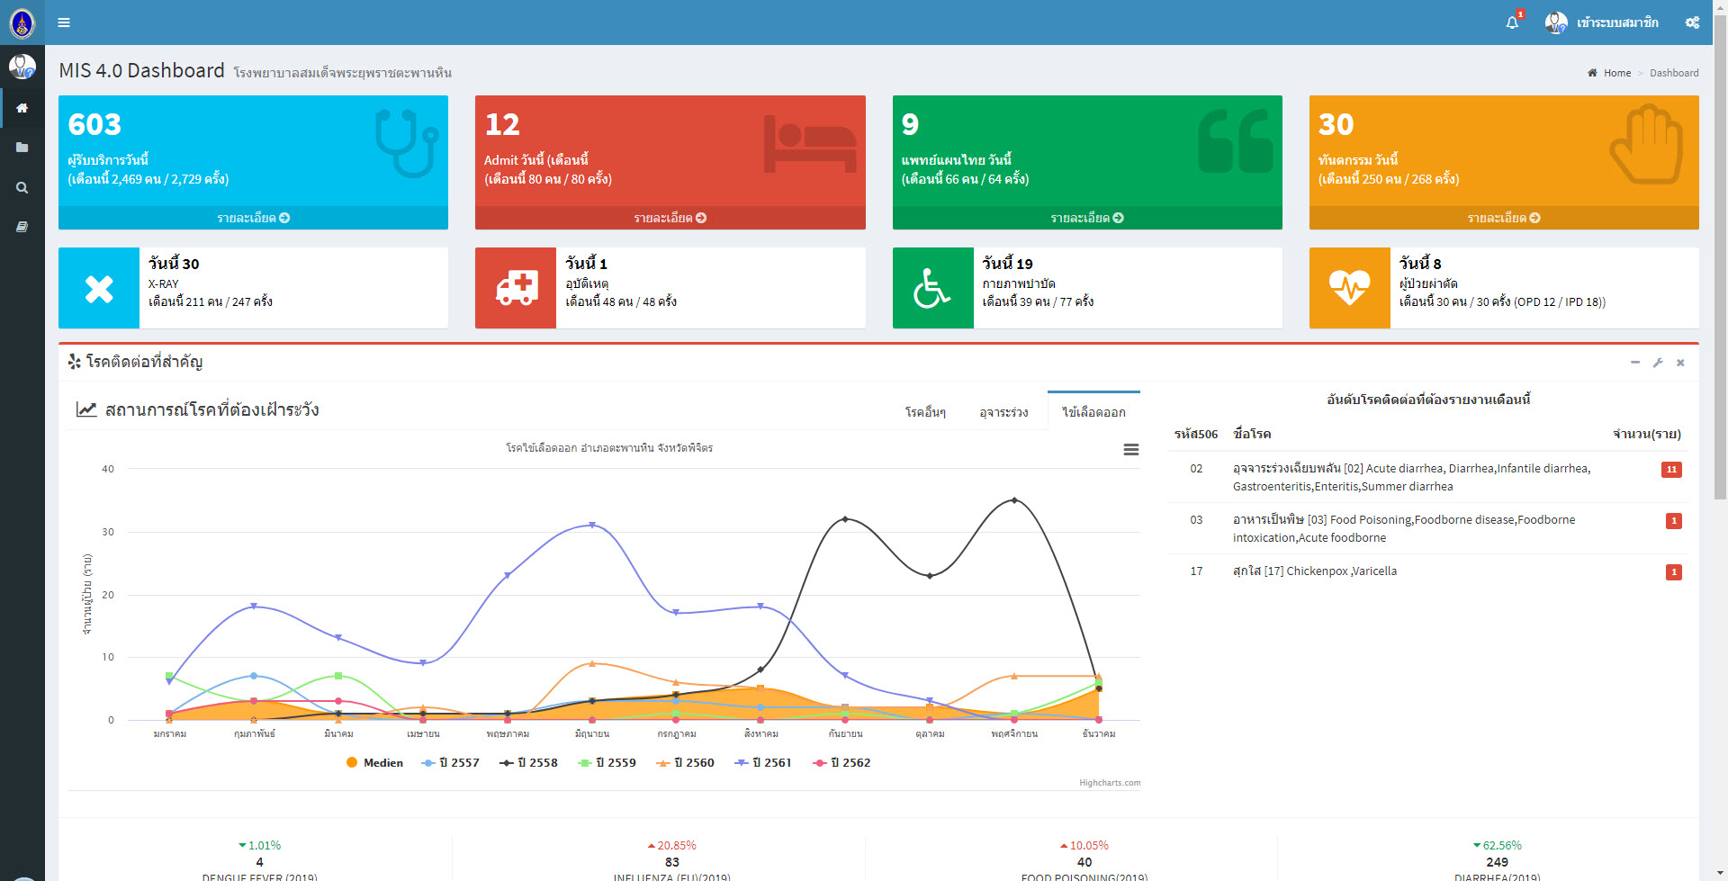This screenshot has width=1728, height=881.
Task: Open the chart hamburger context menu
Action: pos(1131,449)
